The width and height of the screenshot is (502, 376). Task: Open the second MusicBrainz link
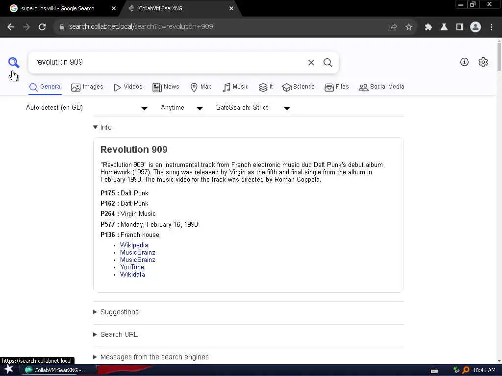(138, 259)
